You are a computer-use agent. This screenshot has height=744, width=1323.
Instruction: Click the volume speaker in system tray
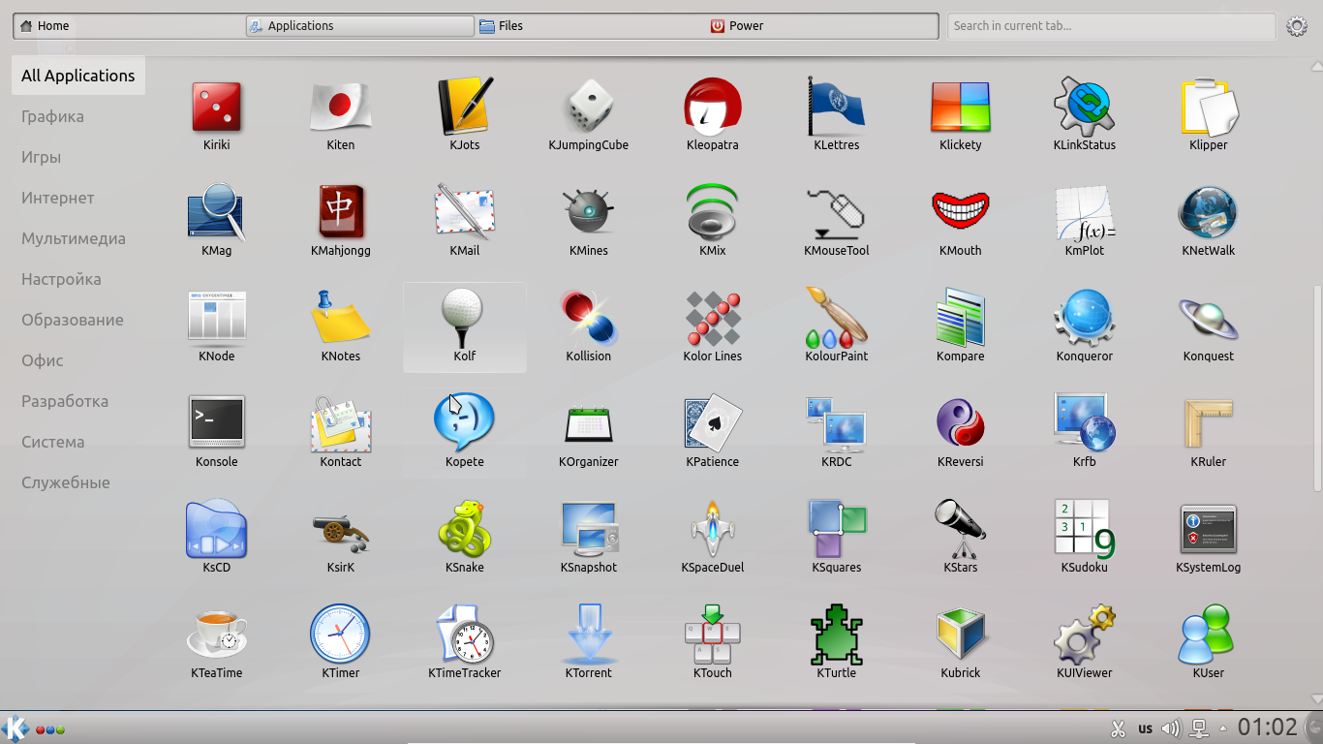point(1171,728)
